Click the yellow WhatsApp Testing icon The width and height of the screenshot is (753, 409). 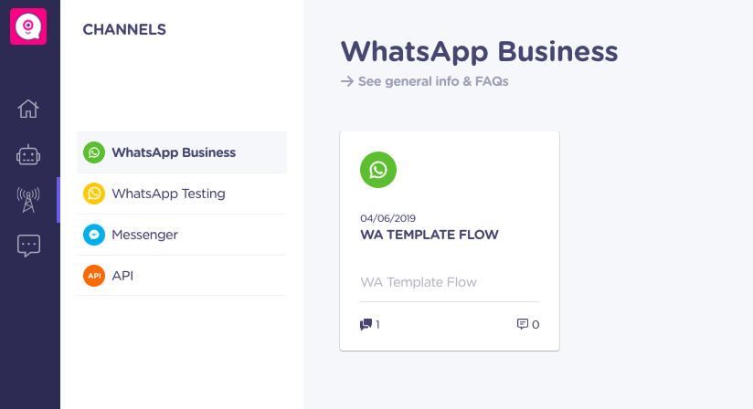94,194
